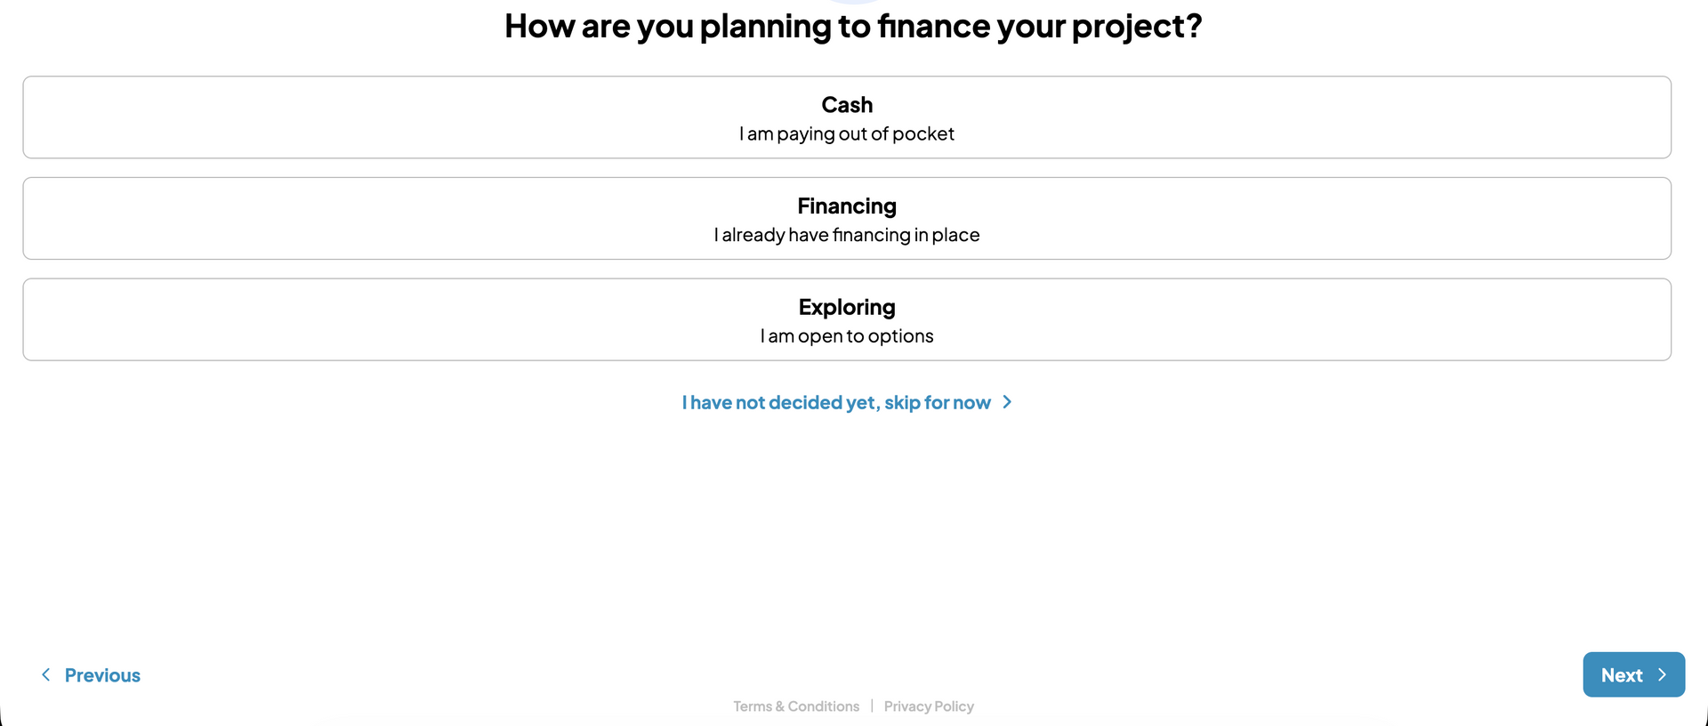The width and height of the screenshot is (1708, 726).
Task: Pick the Exploring option card
Action: coord(847,319)
